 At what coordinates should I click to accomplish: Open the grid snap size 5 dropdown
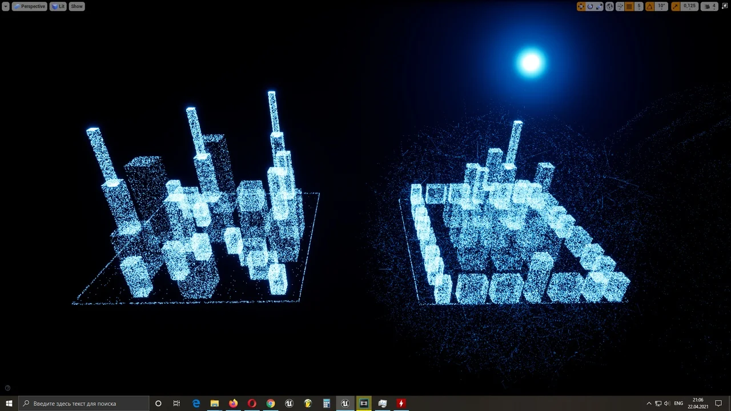(x=639, y=6)
